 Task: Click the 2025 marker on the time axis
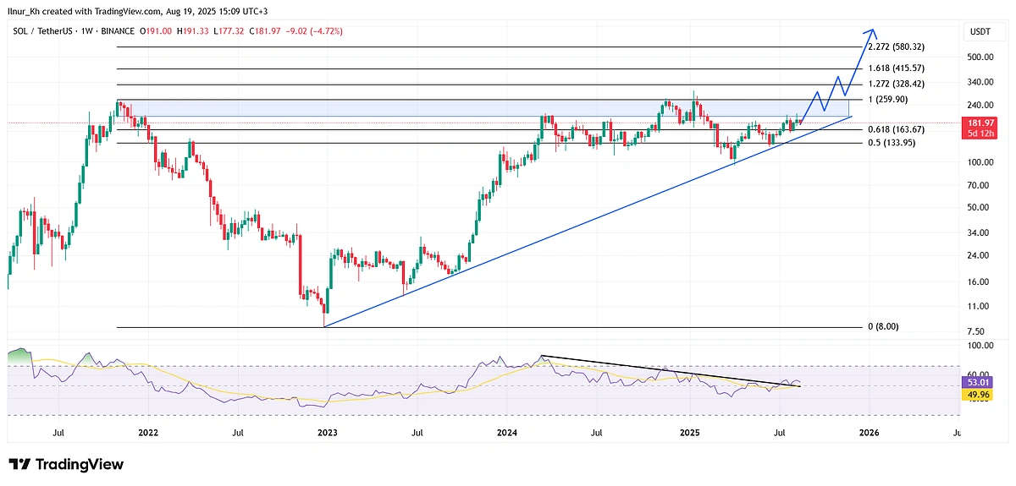[689, 433]
